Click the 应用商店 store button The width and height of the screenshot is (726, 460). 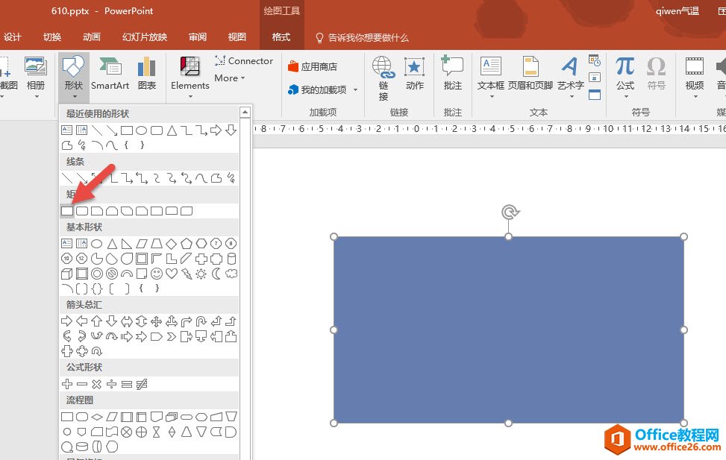pos(313,66)
